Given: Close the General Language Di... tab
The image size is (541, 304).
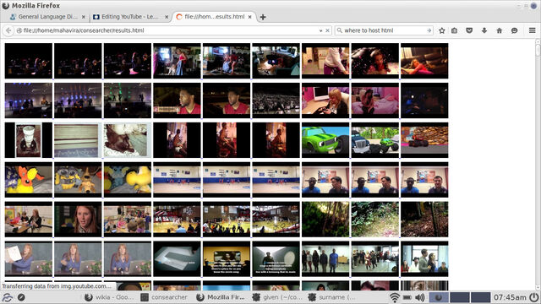Looking at the screenshot, I should tap(84, 17).
